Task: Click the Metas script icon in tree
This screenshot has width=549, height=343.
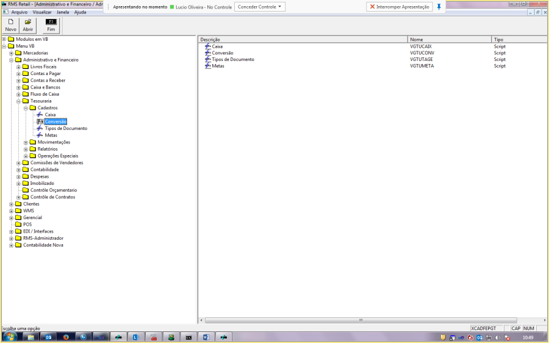Action: pyautogui.click(x=40, y=135)
